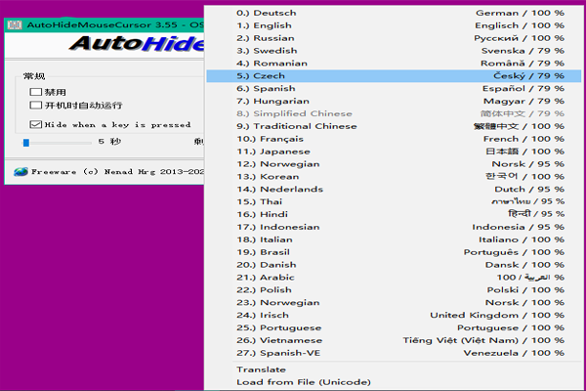Pick 23.) Norwegian at 100 %

pyautogui.click(x=394, y=303)
